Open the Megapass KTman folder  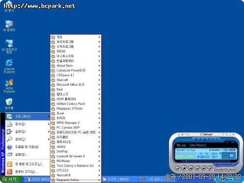coord(76,108)
